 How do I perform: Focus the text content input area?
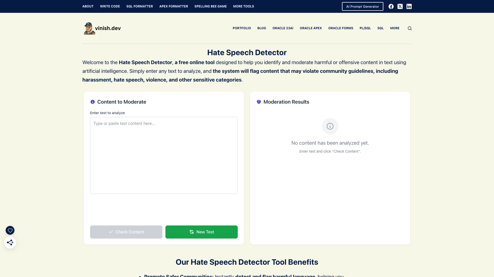coord(164,155)
